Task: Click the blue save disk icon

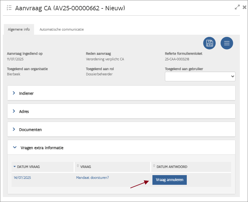Action: tap(209, 43)
